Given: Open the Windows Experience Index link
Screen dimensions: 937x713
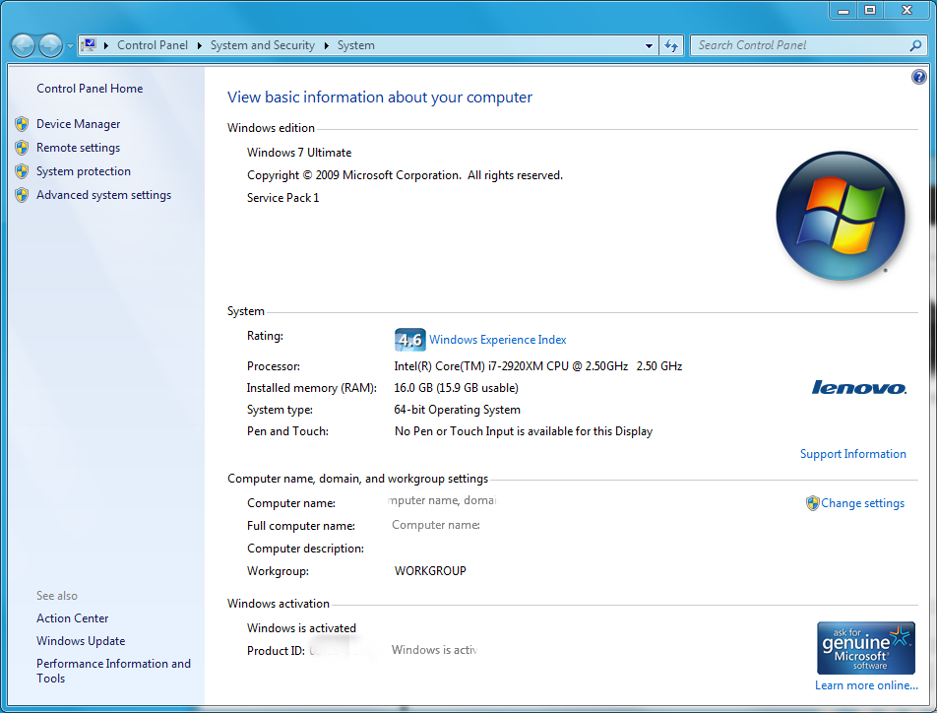Looking at the screenshot, I should click(x=498, y=340).
